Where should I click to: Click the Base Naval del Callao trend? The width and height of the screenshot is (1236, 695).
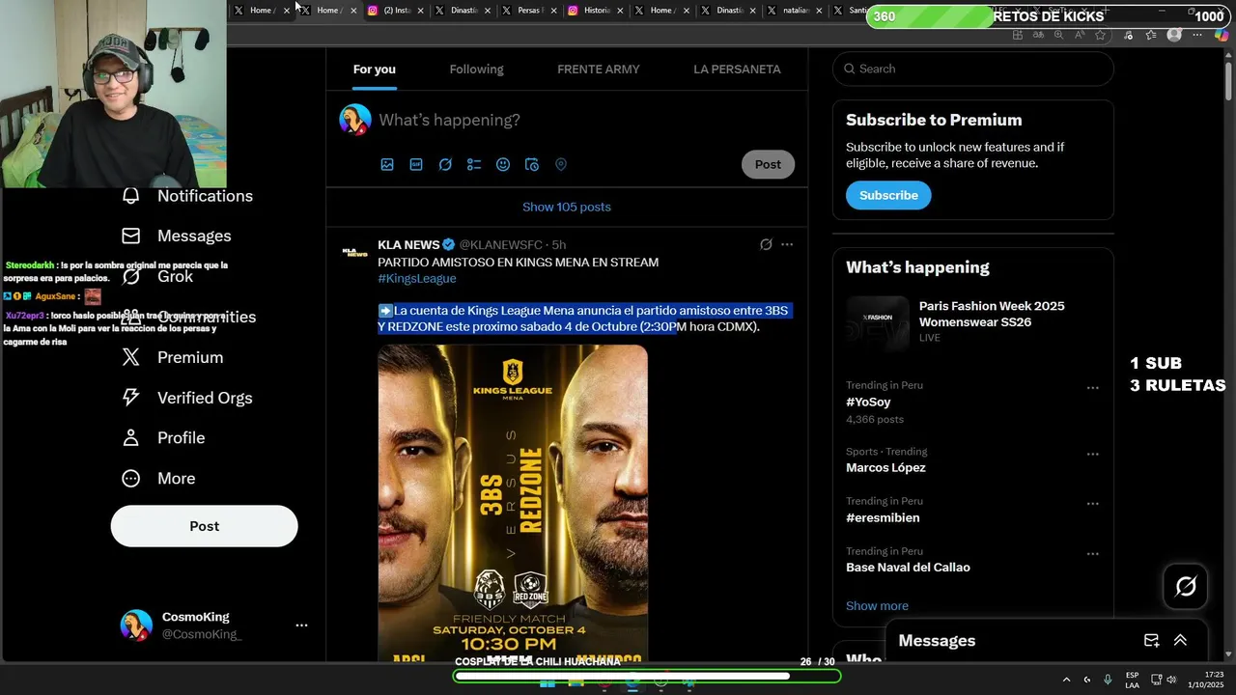coord(908,568)
